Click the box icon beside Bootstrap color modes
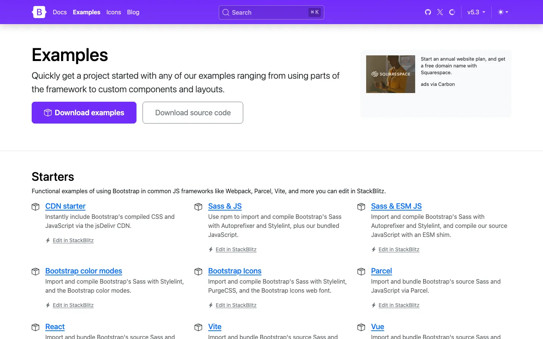The height and width of the screenshot is (339, 543). coord(35,272)
